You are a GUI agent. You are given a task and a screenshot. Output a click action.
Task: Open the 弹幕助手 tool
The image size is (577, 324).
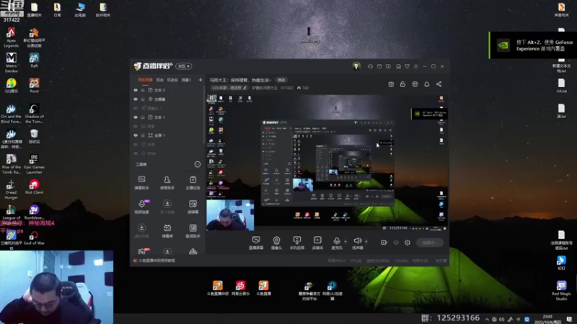(141, 183)
